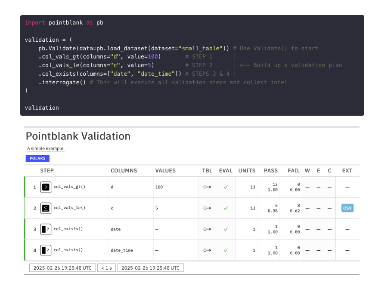Click the column-exists icon on step 3
Screen dimensions: 375x292
pyautogui.click(x=46, y=229)
